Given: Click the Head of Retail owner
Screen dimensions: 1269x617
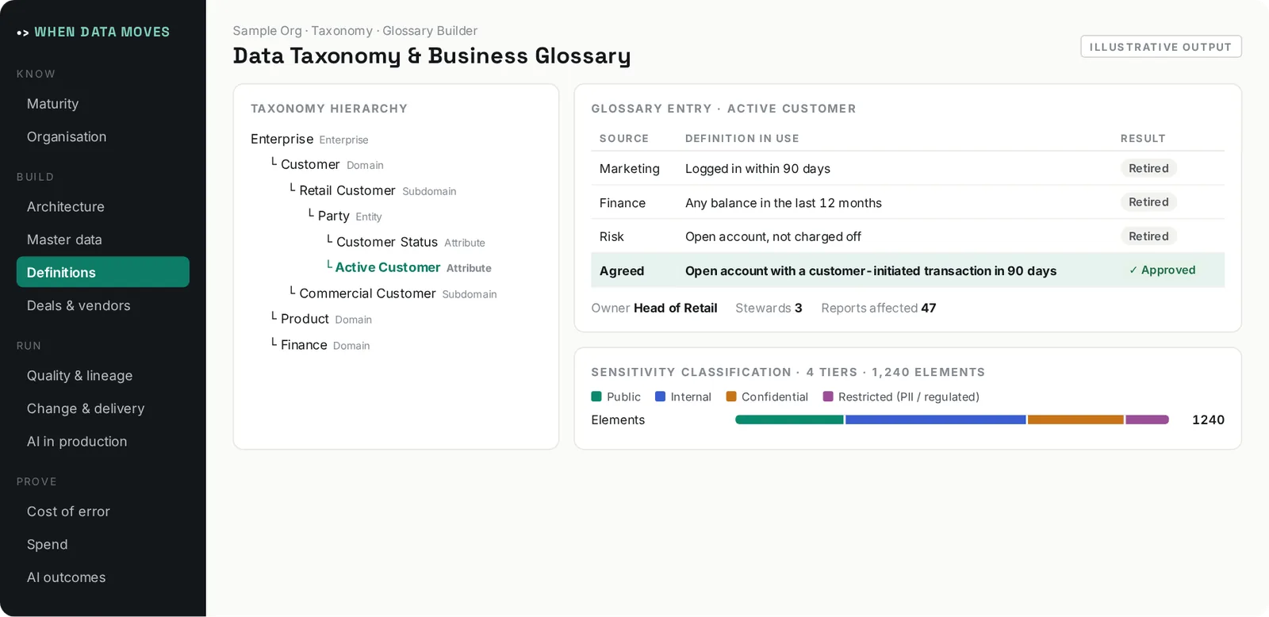Looking at the screenshot, I should pyautogui.click(x=676, y=308).
